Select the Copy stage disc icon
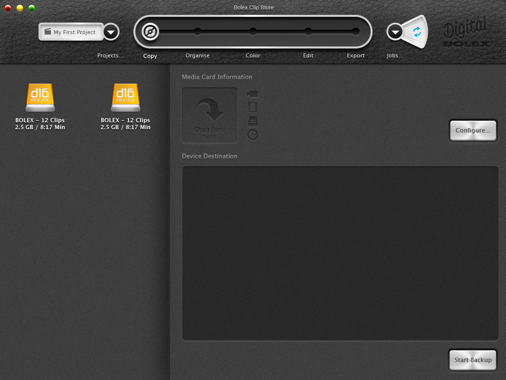The width and height of the screenshot is (506, 380). click(x=150, y=32)
